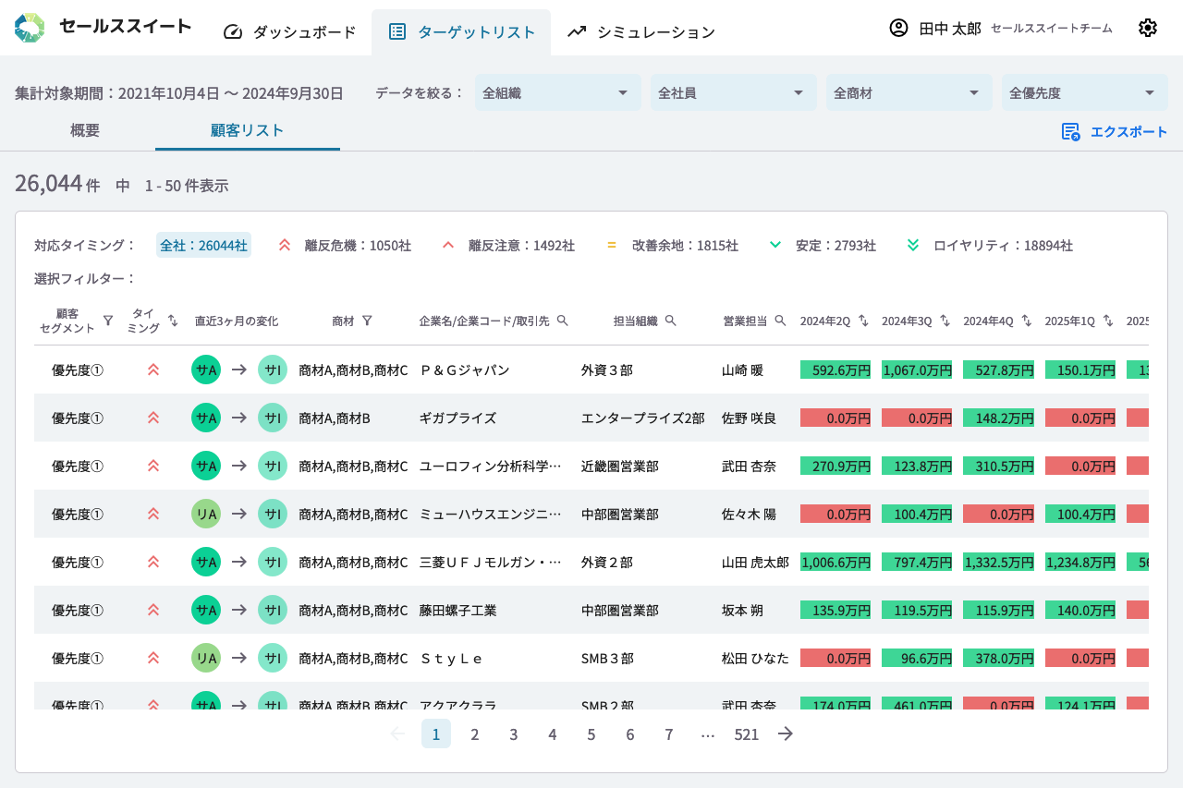Switch to the シミュレーション tab
This screenshot has height=788, width=1183.
[640, 31]
